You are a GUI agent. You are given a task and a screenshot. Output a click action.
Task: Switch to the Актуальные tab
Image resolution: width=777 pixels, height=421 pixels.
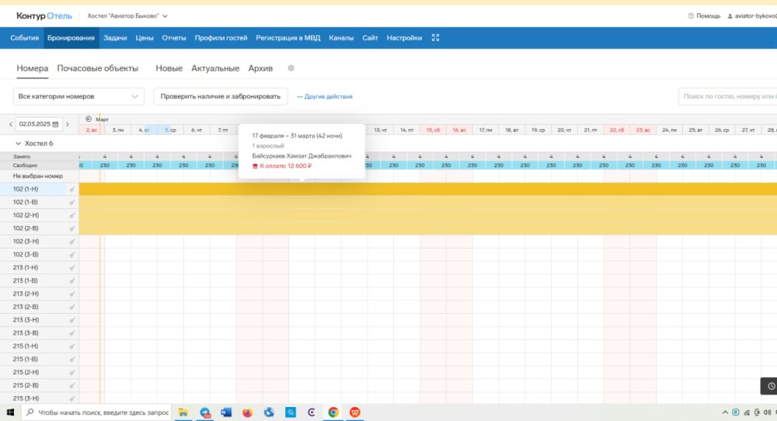215,68
